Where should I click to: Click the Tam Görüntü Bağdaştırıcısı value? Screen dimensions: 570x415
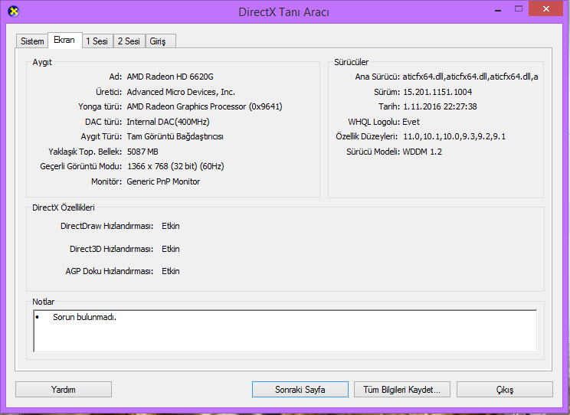[x=175, y=136]
